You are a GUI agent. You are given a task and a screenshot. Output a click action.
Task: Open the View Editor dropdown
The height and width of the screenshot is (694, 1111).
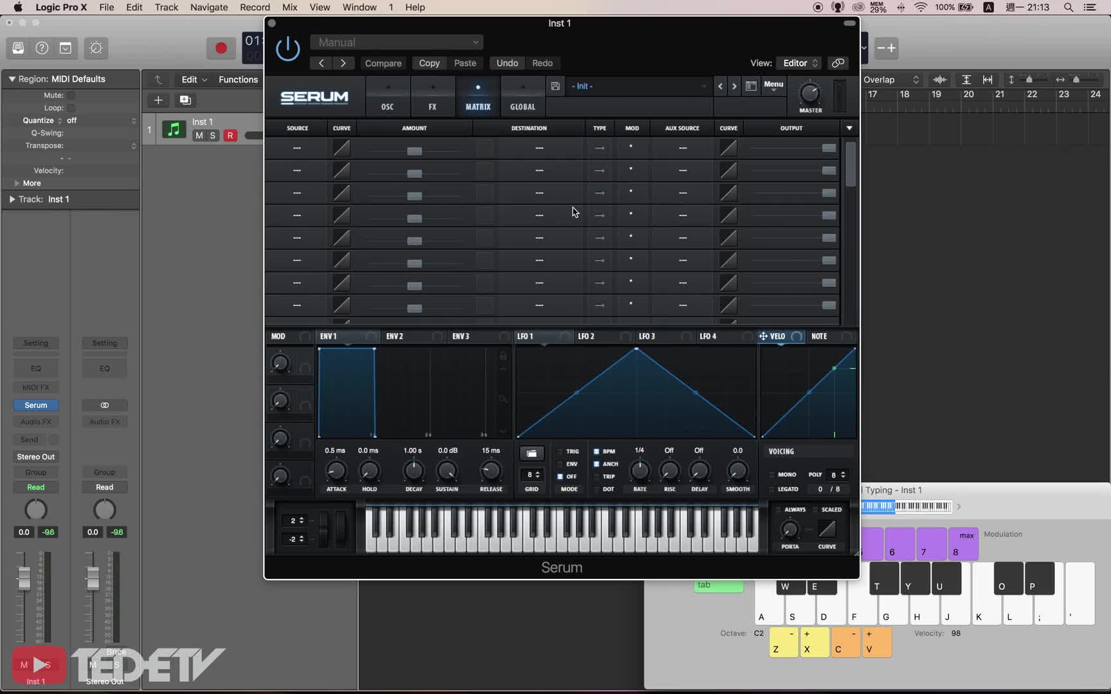click(799, 63)
